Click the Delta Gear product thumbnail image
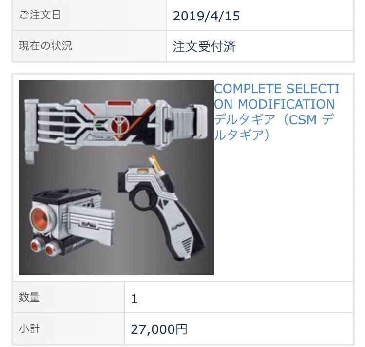The image size is (365, 347). 116,178
